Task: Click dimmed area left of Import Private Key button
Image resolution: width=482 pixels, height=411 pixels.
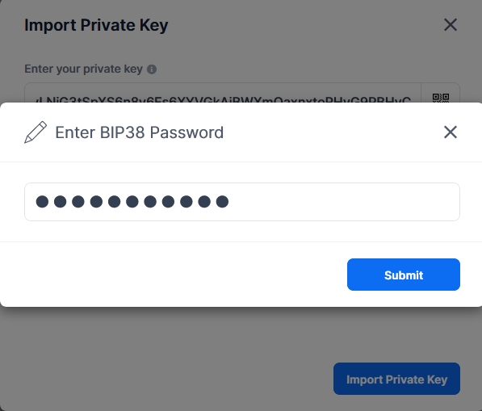Action: (x=166, y=379)
